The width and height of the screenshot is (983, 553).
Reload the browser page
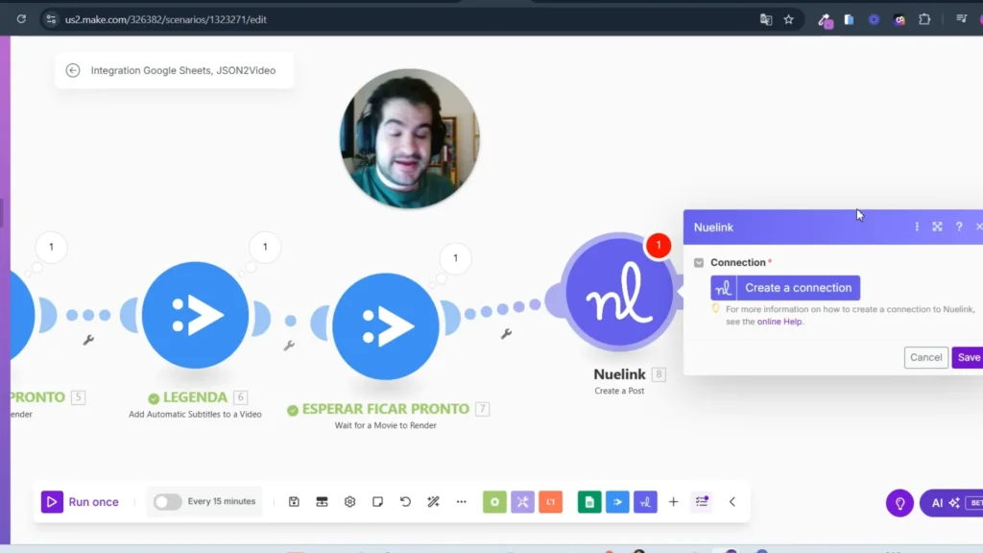click(x=21, y=19)
